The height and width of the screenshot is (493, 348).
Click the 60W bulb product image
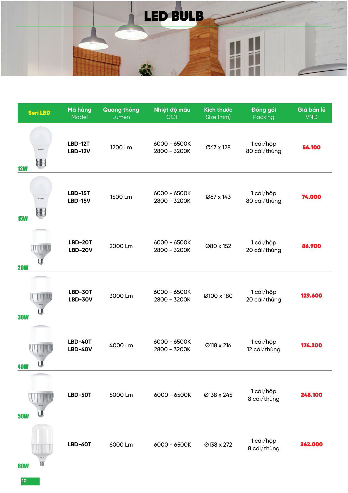41,445
